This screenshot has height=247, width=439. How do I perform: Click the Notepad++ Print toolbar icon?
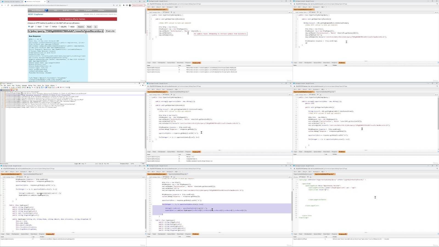(13, 87)
